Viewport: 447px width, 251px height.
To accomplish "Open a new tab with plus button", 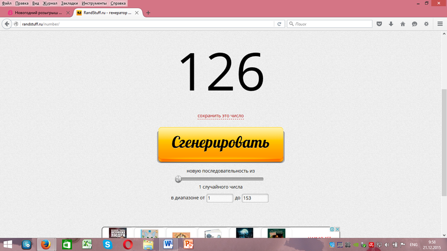I will pyautogui.click(x=148, y=13).
